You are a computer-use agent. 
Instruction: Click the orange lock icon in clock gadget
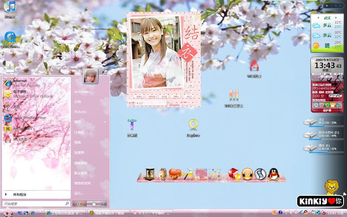(333, 105)
